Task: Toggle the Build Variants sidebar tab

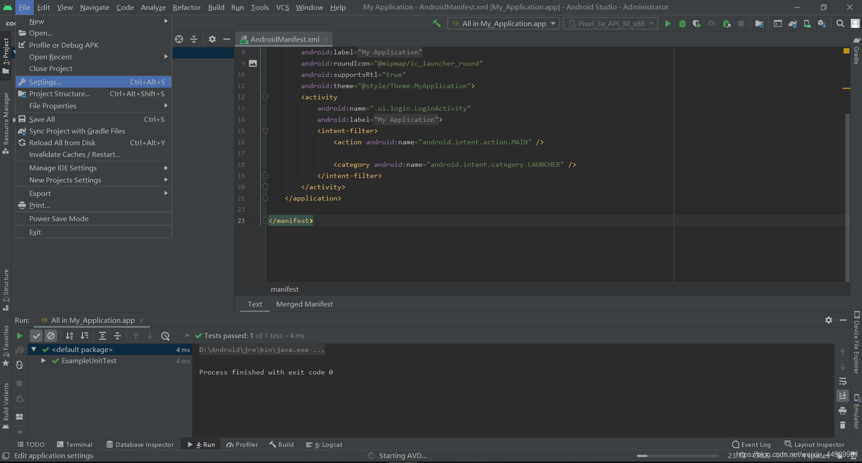Action: click(6, 406)
